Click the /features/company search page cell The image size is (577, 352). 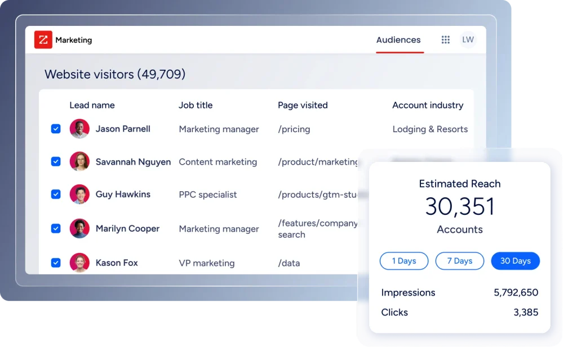pos(318,229)
